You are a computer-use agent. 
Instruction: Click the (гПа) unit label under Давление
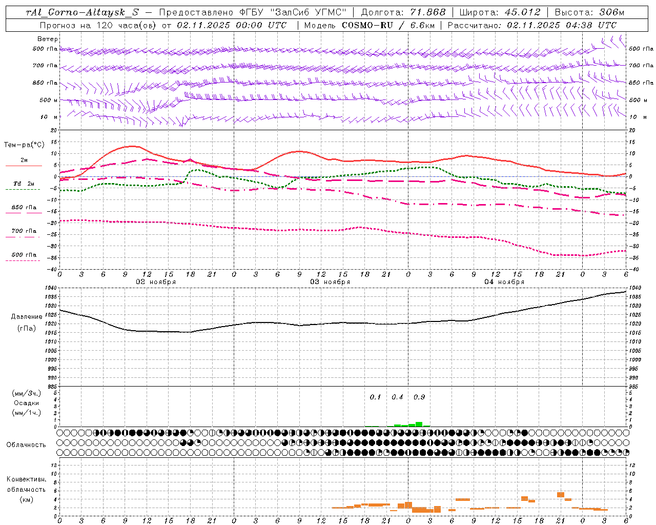tap(27, 329)
